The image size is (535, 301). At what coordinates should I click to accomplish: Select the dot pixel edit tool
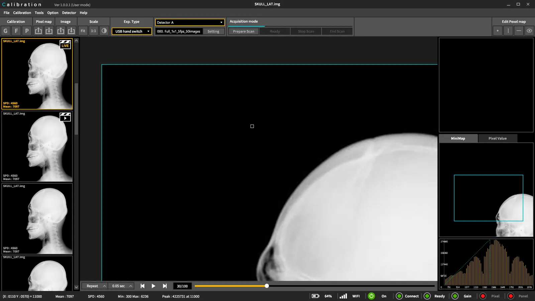pos(498,31)
